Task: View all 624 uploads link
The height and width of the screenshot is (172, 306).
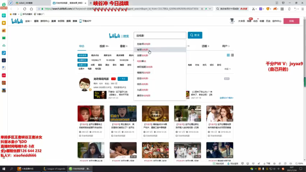Action: (x=226, y=98)
